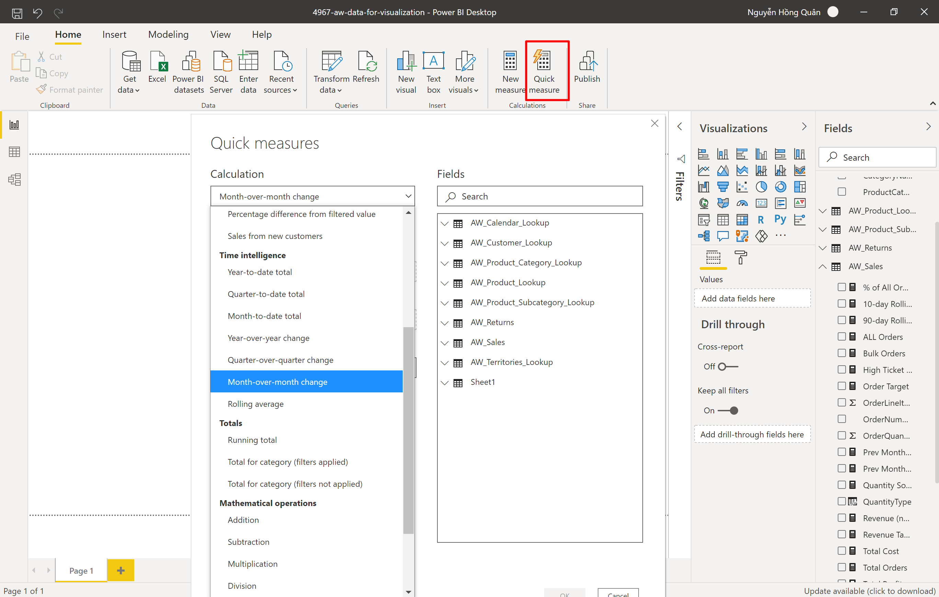Screen dimensions: 939x597
Task: Check the 'QuantityType' field checkbox
Action: (841, 501)
